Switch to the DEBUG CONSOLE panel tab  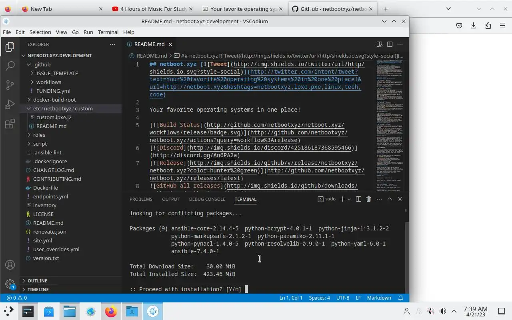coord(207,199)
